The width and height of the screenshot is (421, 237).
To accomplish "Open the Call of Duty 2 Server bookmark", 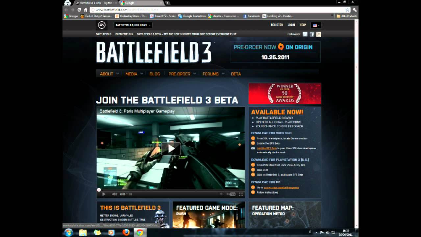I will (x=96, y=16).
